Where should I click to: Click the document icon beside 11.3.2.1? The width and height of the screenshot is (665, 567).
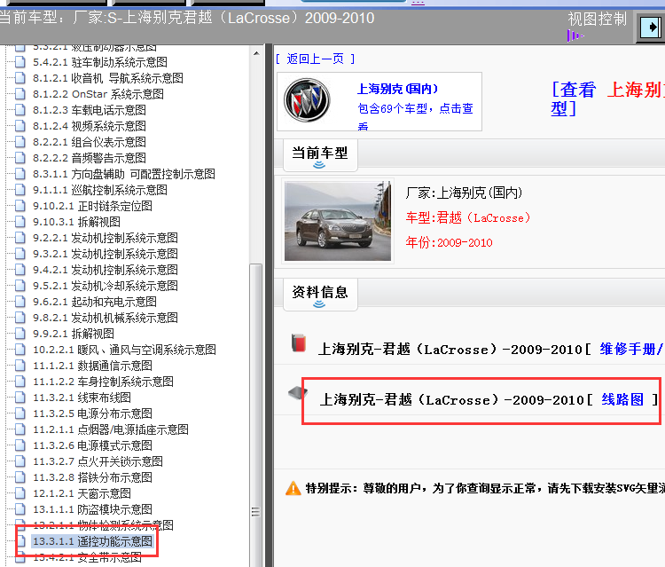(20, 398)
